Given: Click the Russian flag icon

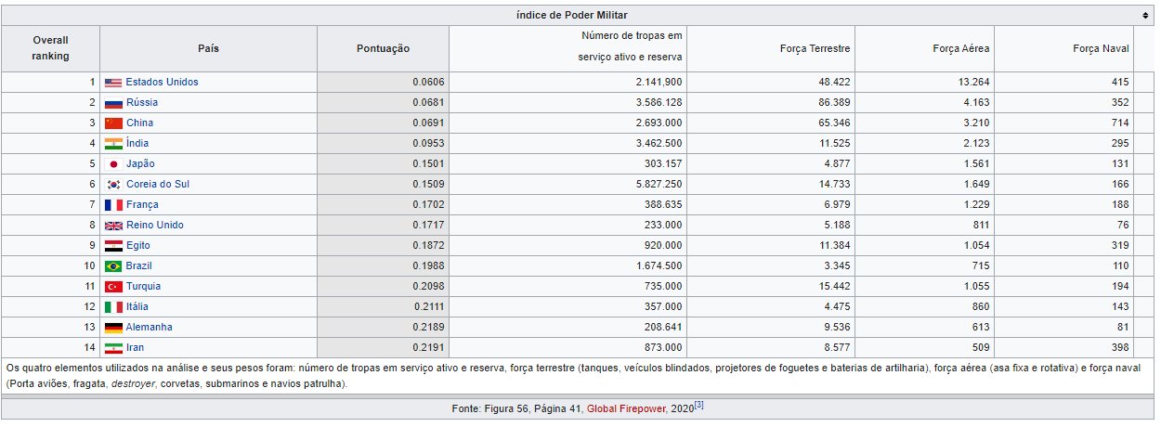Looking at the screenshot, I should (113, 103).
